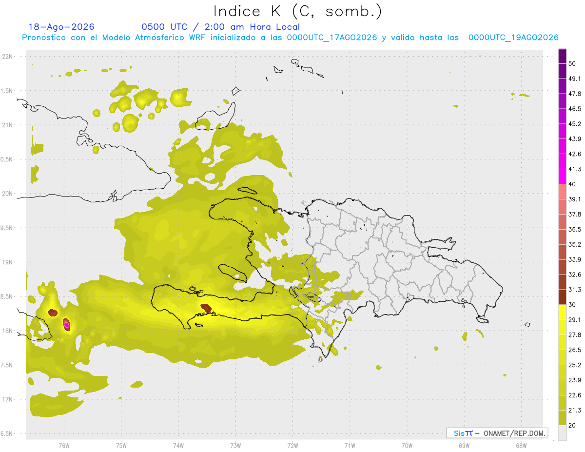585x452 pixels.
Task: Click the 22N latitude label
Action: (8, 57)
